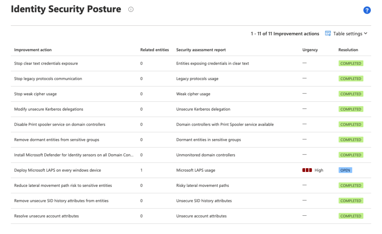382x234 pixels.
Task: Select 'Modify unsecure Kerberos delegations' action
Action: (x=49, y=109)
